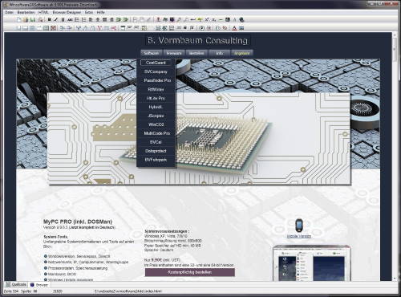
Task: Insert a numbered list from toolbar
Action: click(x=84, y=19)
